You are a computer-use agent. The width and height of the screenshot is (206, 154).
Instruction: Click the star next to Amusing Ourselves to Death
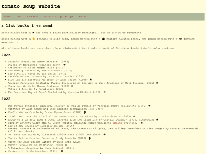coord(157,83)
